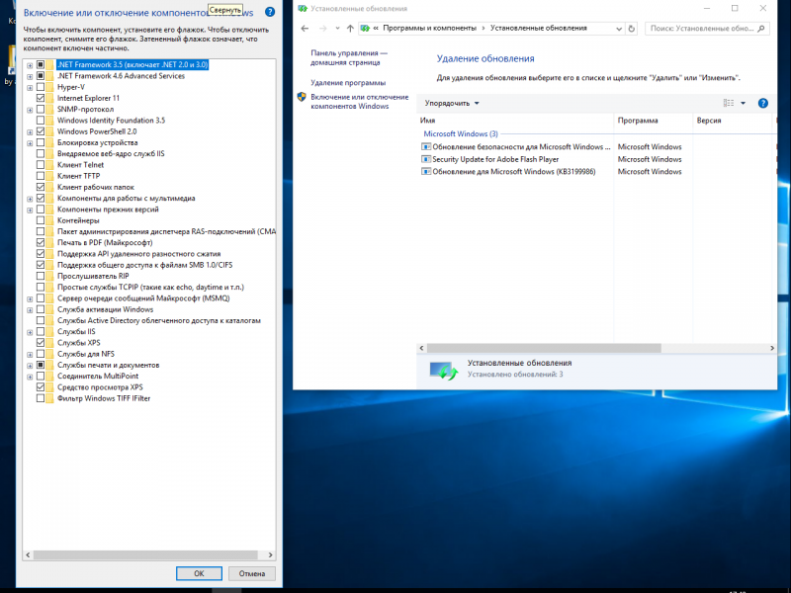
Task: Uncheck Печать в PDF (Майкрософт)
Action: click(41, 242)
